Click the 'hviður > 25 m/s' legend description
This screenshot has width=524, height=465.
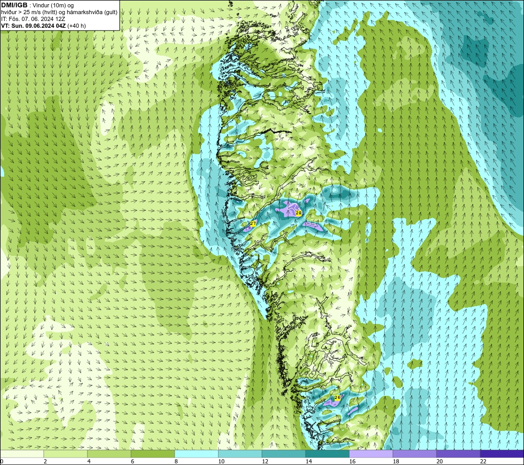click(x=59, y=13)
